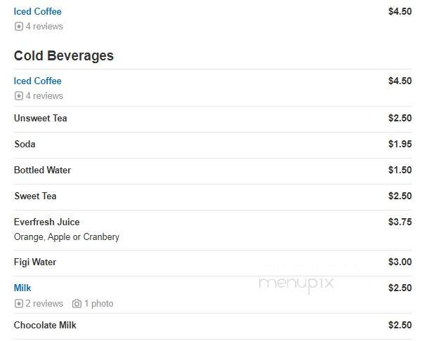The height and width of the screenshot is (341, 422).
Task: Click the star icon beside top 4 reviews
Action: [19, 27]
